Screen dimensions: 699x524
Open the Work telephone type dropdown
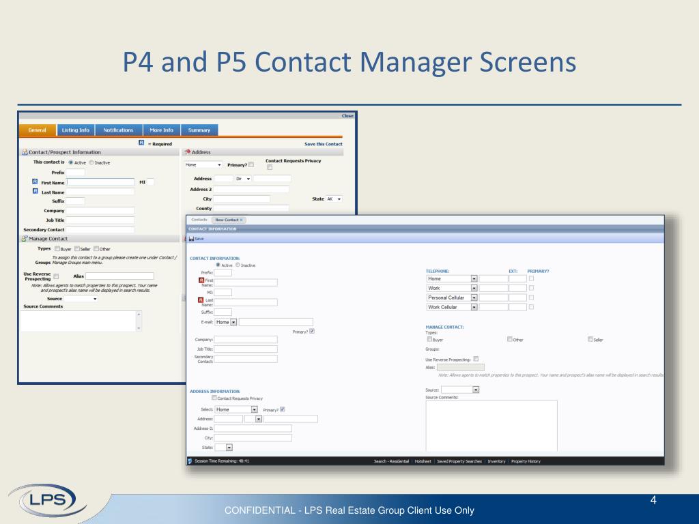point(452,289)
